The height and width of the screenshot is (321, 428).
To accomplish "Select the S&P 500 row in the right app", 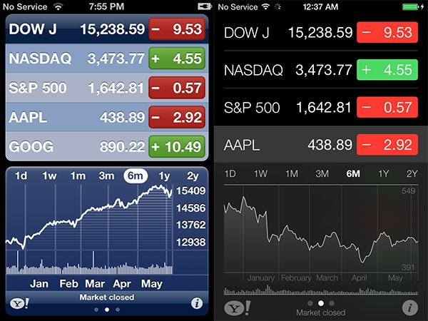I will pos(321,107).
